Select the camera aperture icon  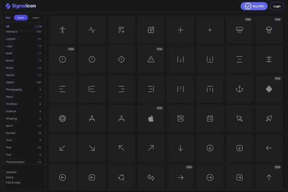[x=62, y=119]
